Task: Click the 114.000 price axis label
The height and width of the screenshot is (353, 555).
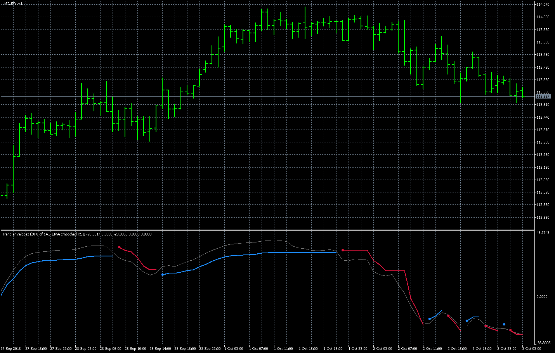Action: point(543,17)
